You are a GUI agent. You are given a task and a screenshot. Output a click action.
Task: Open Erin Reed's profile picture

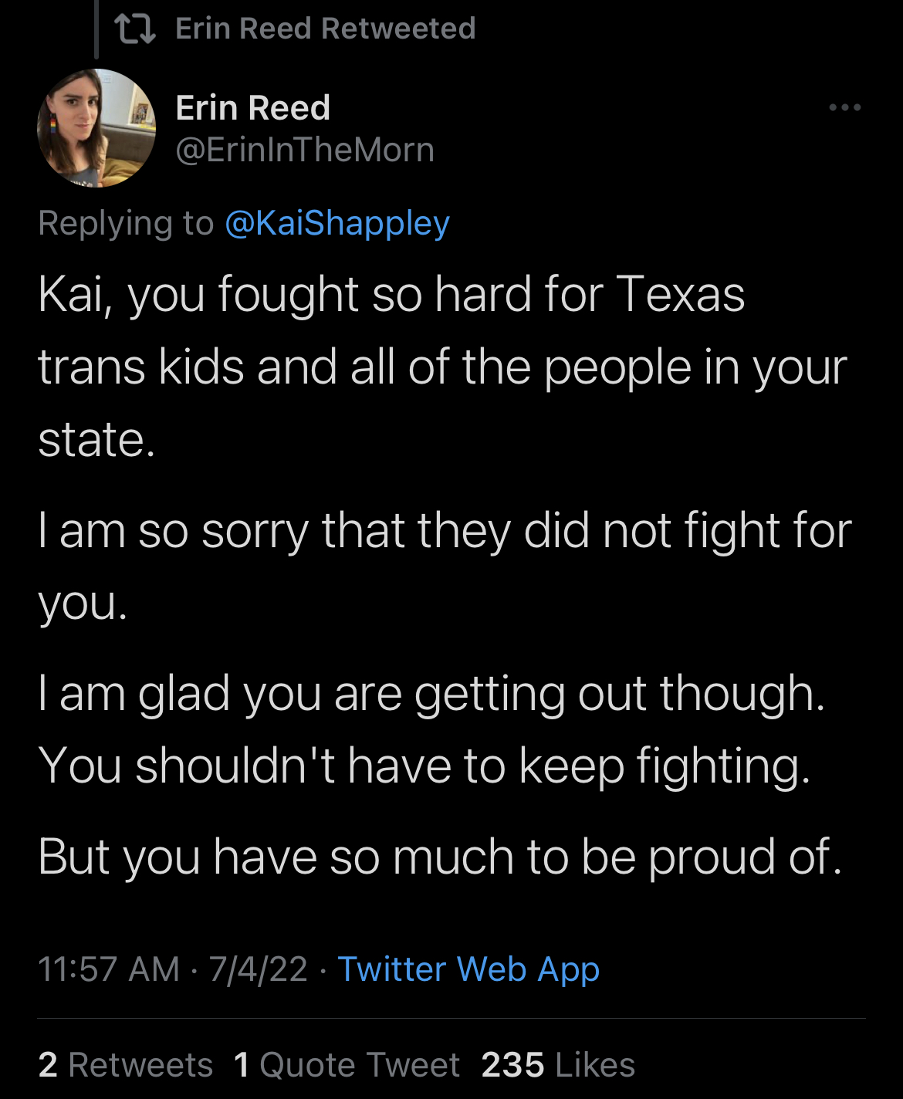click(96, 128)
